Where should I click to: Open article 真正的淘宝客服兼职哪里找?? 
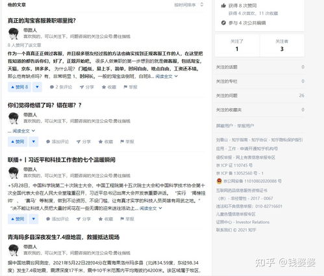pos(42,21)
